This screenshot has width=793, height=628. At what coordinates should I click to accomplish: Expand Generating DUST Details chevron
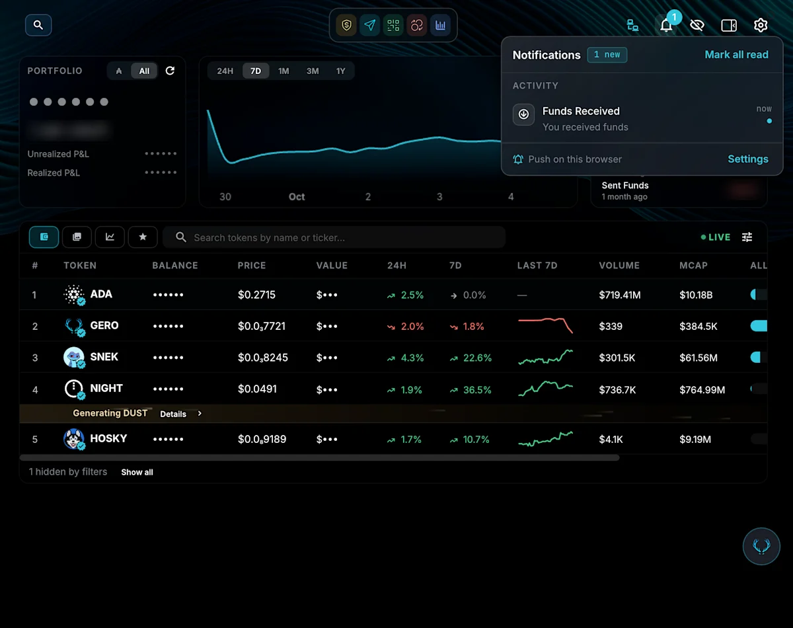click(200, 414)
